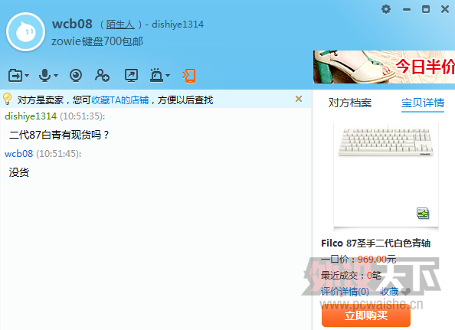Dismiss the seller tip notification bar
Screen dimensions: 455x330
click(x=299, y=99)
